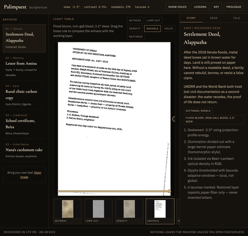Click the skew -2.5° readout
Image resolution: width=248 pixels, height=236 pixels.
71,7
